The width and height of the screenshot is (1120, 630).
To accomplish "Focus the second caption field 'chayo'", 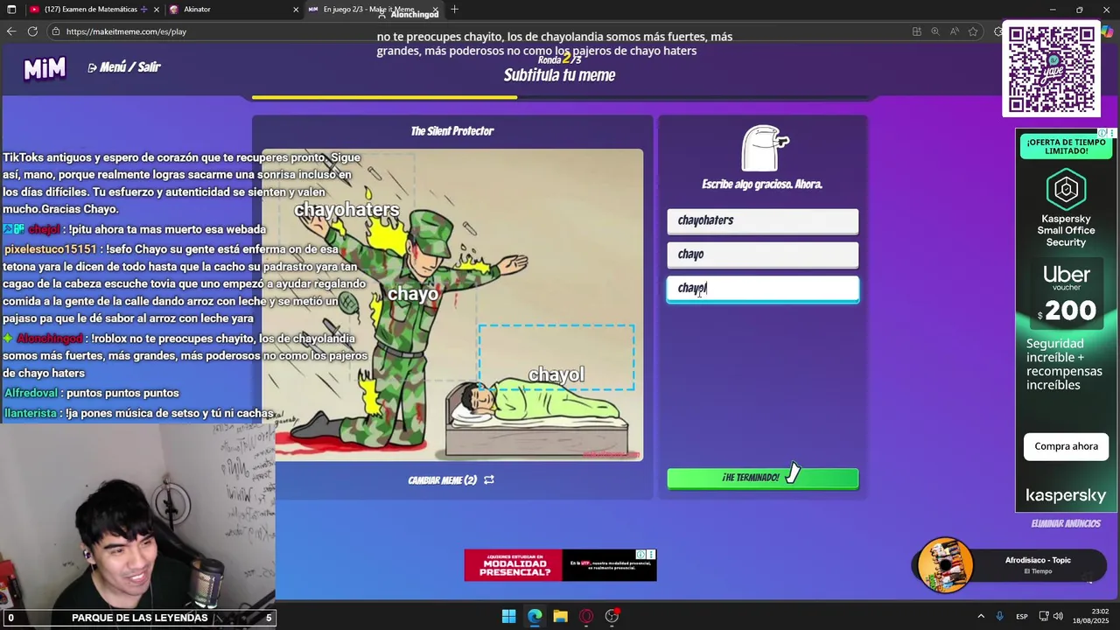I will click(x=762, y=255).
